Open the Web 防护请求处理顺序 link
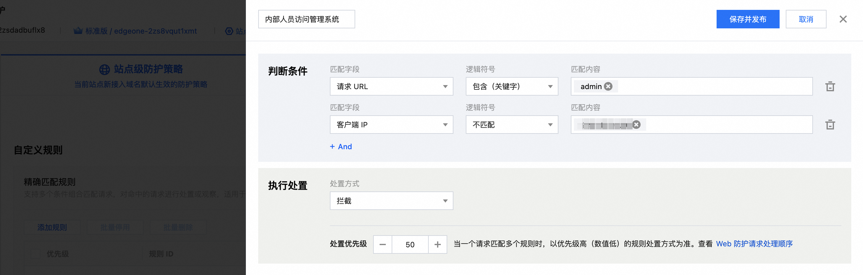The height and width of the screenshot is (275, 863). (754, 244)
